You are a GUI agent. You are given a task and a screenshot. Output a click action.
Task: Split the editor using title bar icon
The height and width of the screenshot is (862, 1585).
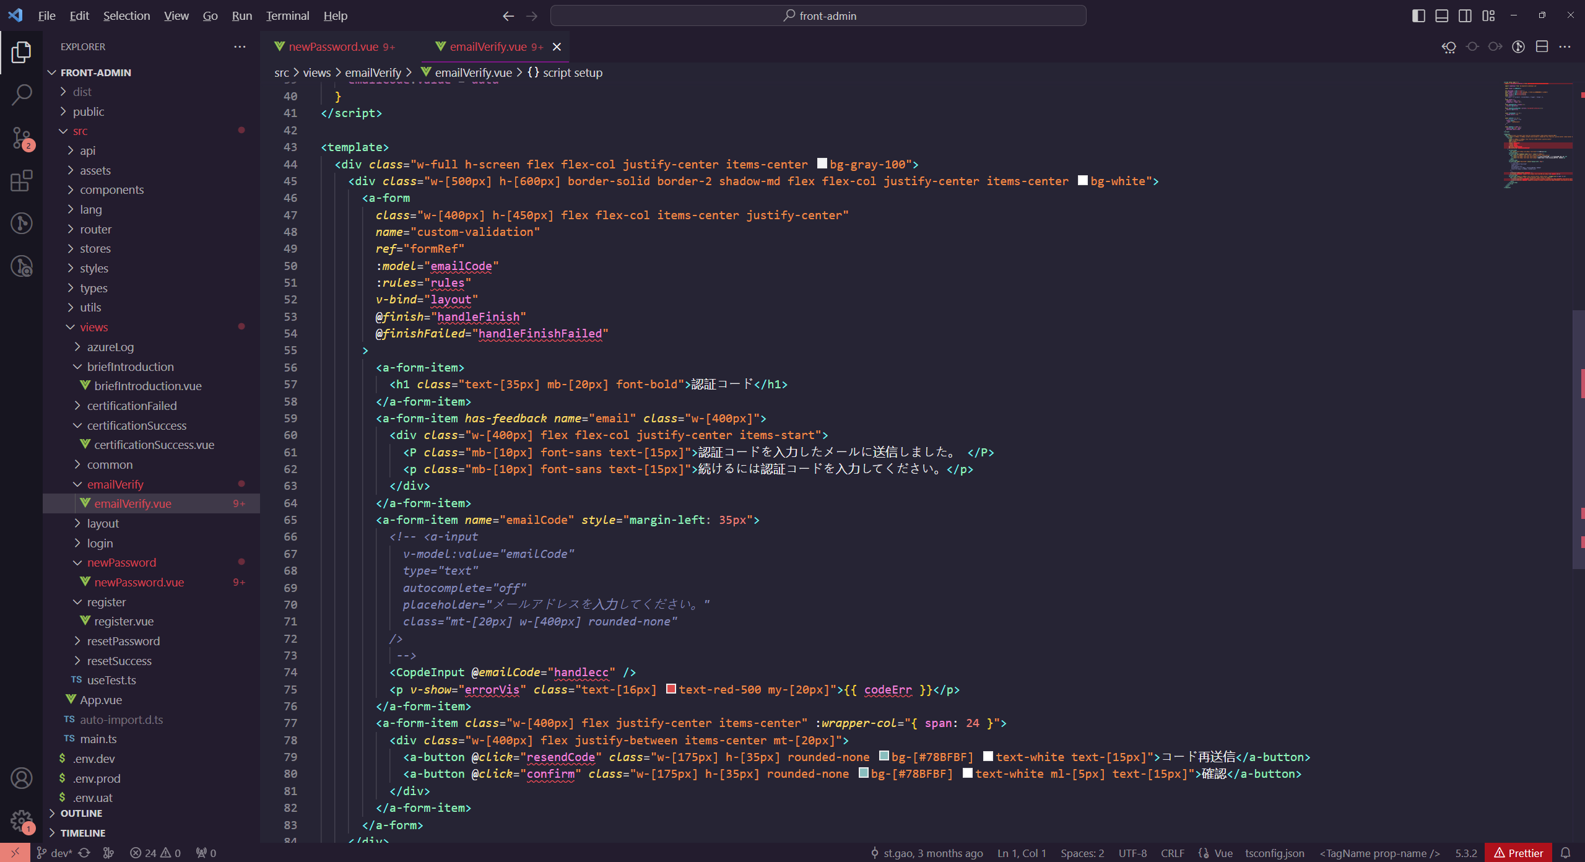click(x=1542, y=46)
